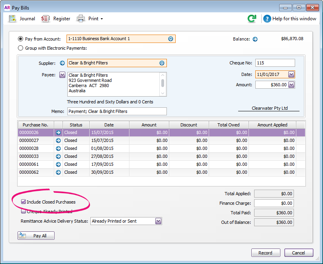The width and height of the screenshot is (323, 264).
Task: Open purchase 00000061 via its arrow icon
Action: tap(59, 164)
